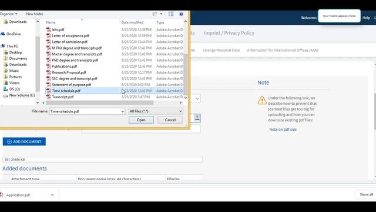Click the Cancel button in the file dialog
376x212 pixels.
click(x=170, y=120)
